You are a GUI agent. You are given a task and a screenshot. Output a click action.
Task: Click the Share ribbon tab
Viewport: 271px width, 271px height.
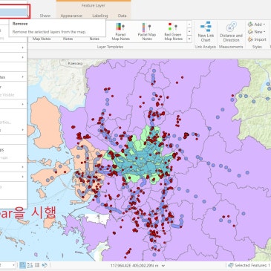[x=45, y=16]
